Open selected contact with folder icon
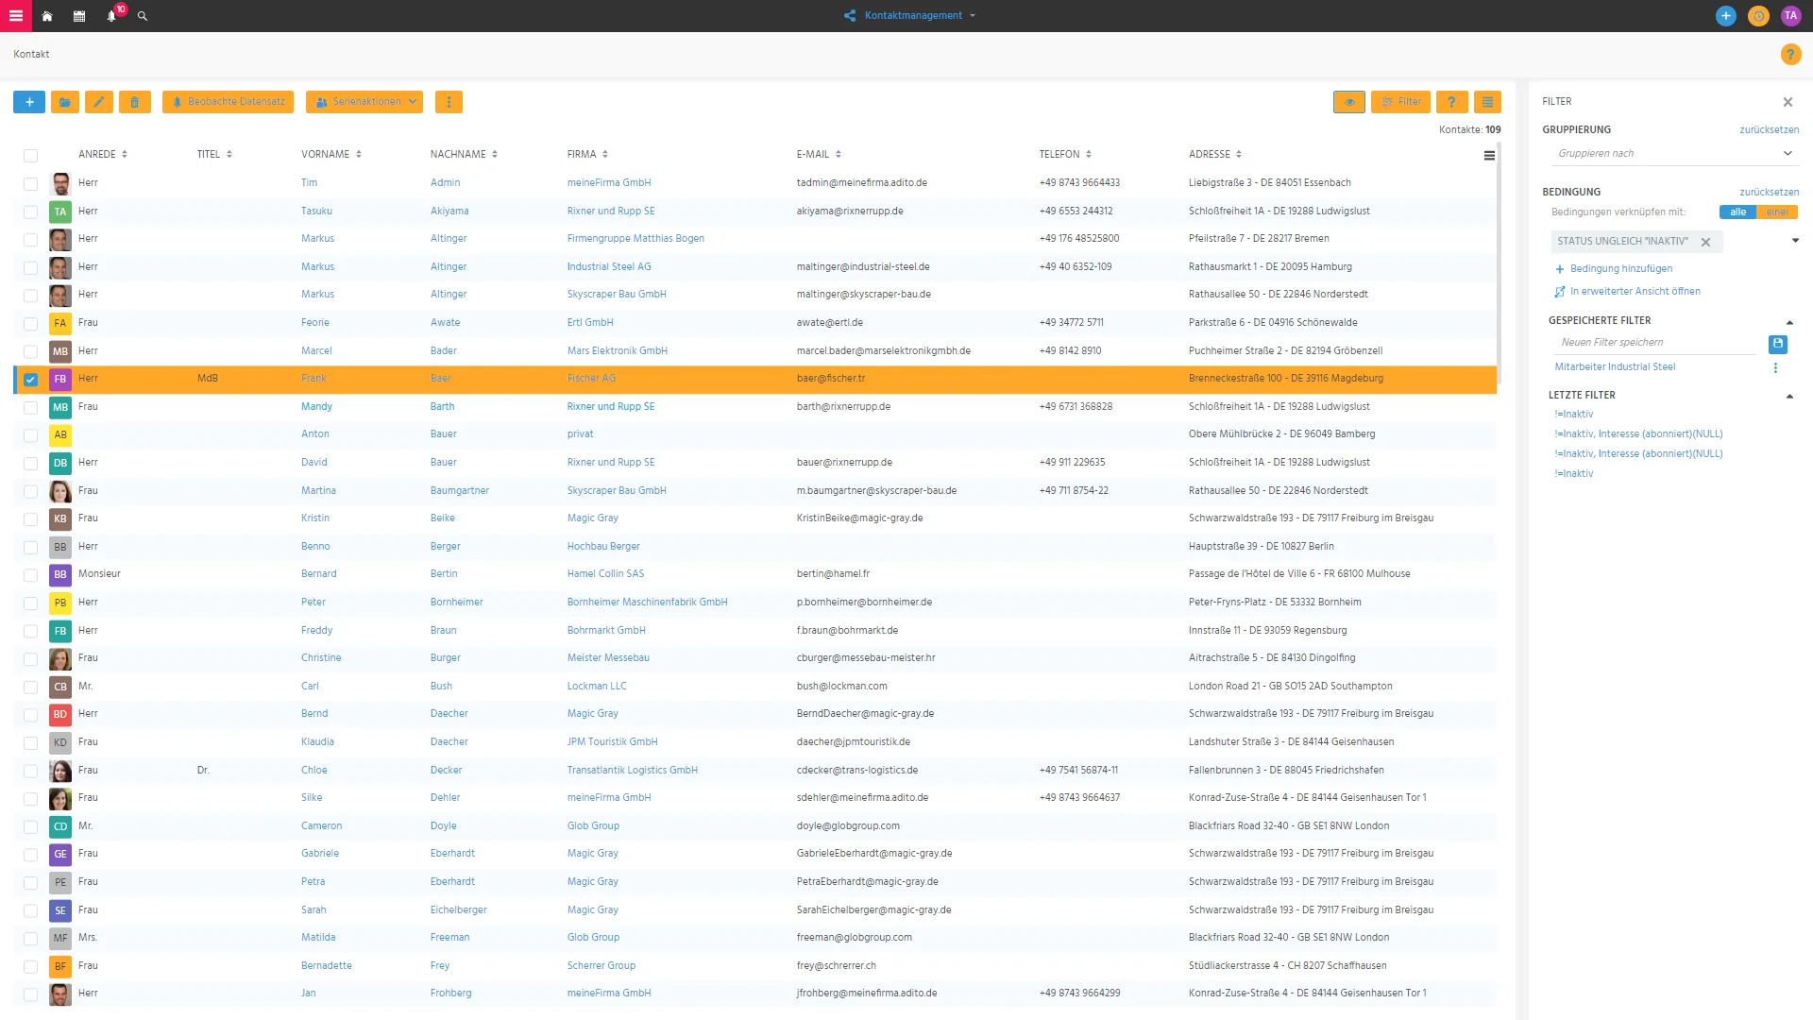The width and height of the screenshot is (1813, 1020). (65, 102)
